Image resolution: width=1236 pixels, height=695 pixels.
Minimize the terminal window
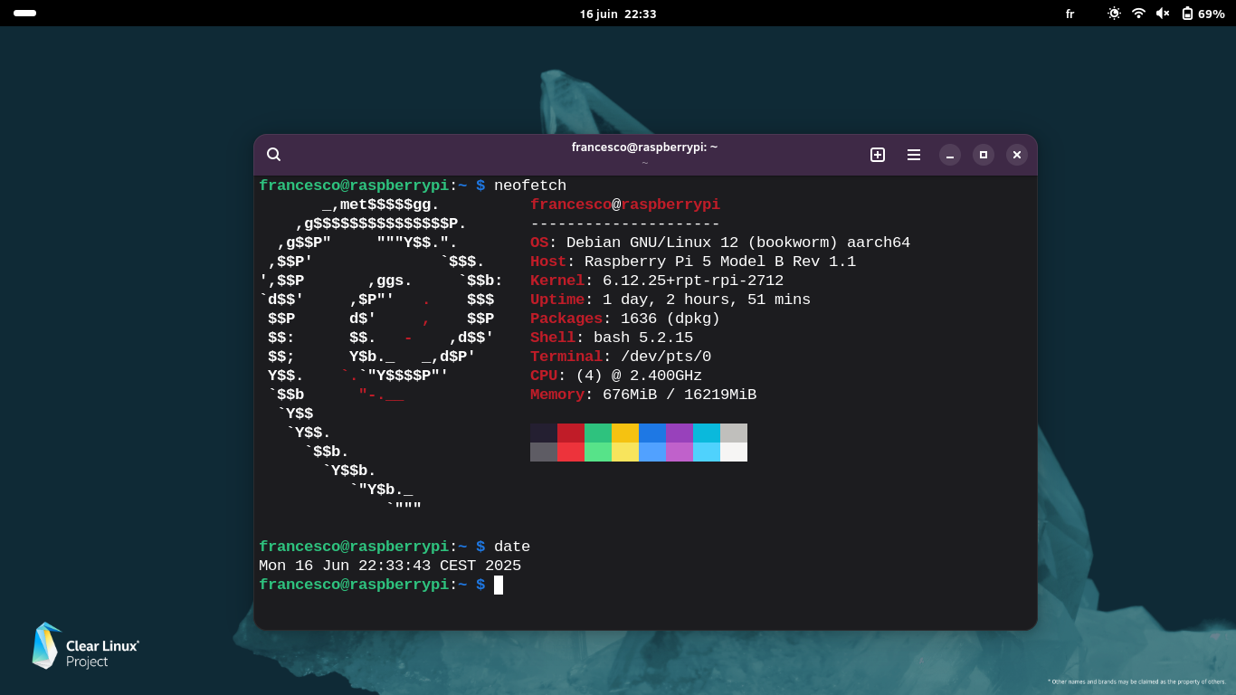950,155
